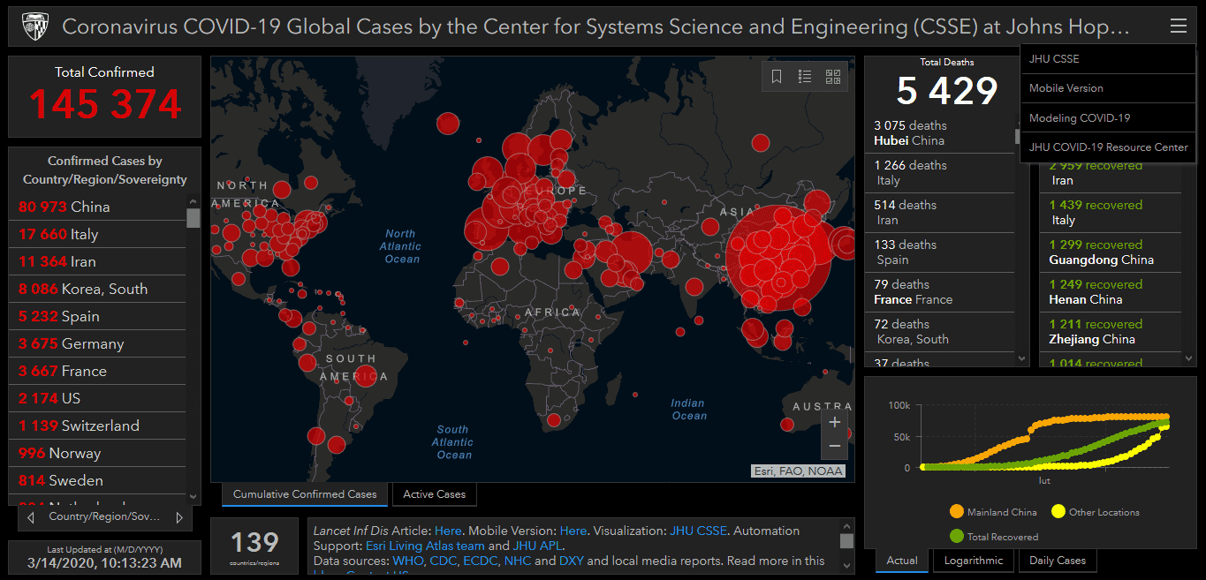Toggle Other Locations legend marker on chart

1058,512
